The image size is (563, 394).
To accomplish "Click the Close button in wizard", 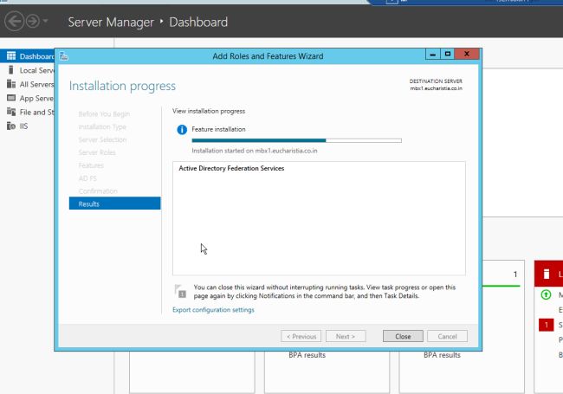I will pos(403,336).
